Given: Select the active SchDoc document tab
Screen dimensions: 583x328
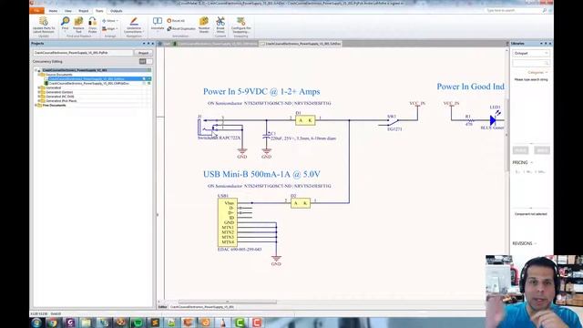Looking at the screenshot, I should pos(301,44).
